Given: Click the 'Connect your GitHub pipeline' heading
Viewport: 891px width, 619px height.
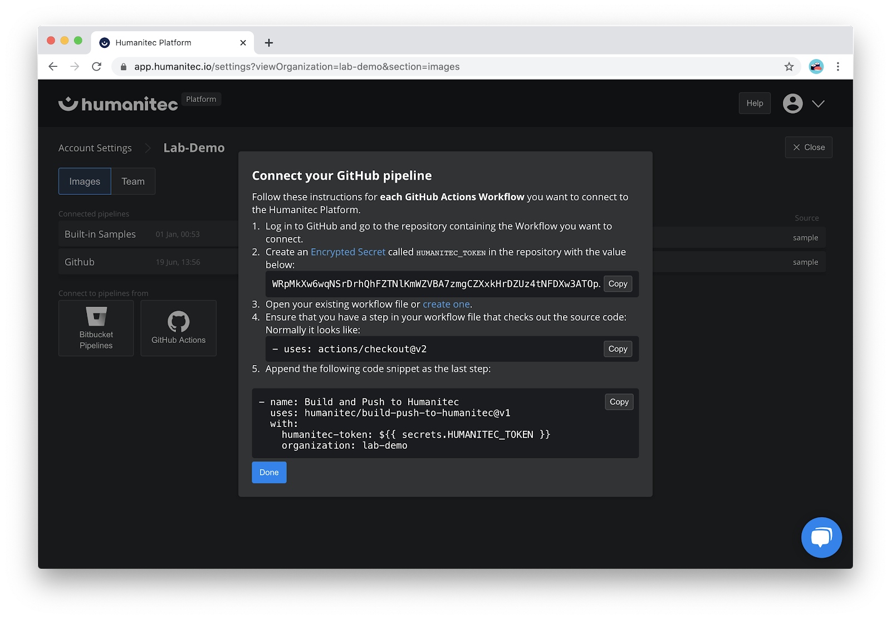Looking at the screenshot, I should pyautogui.click(x=342, y=176).
